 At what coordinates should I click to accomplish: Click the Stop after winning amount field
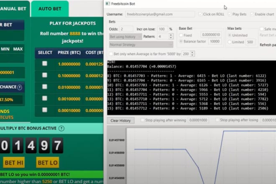[198, 120]
